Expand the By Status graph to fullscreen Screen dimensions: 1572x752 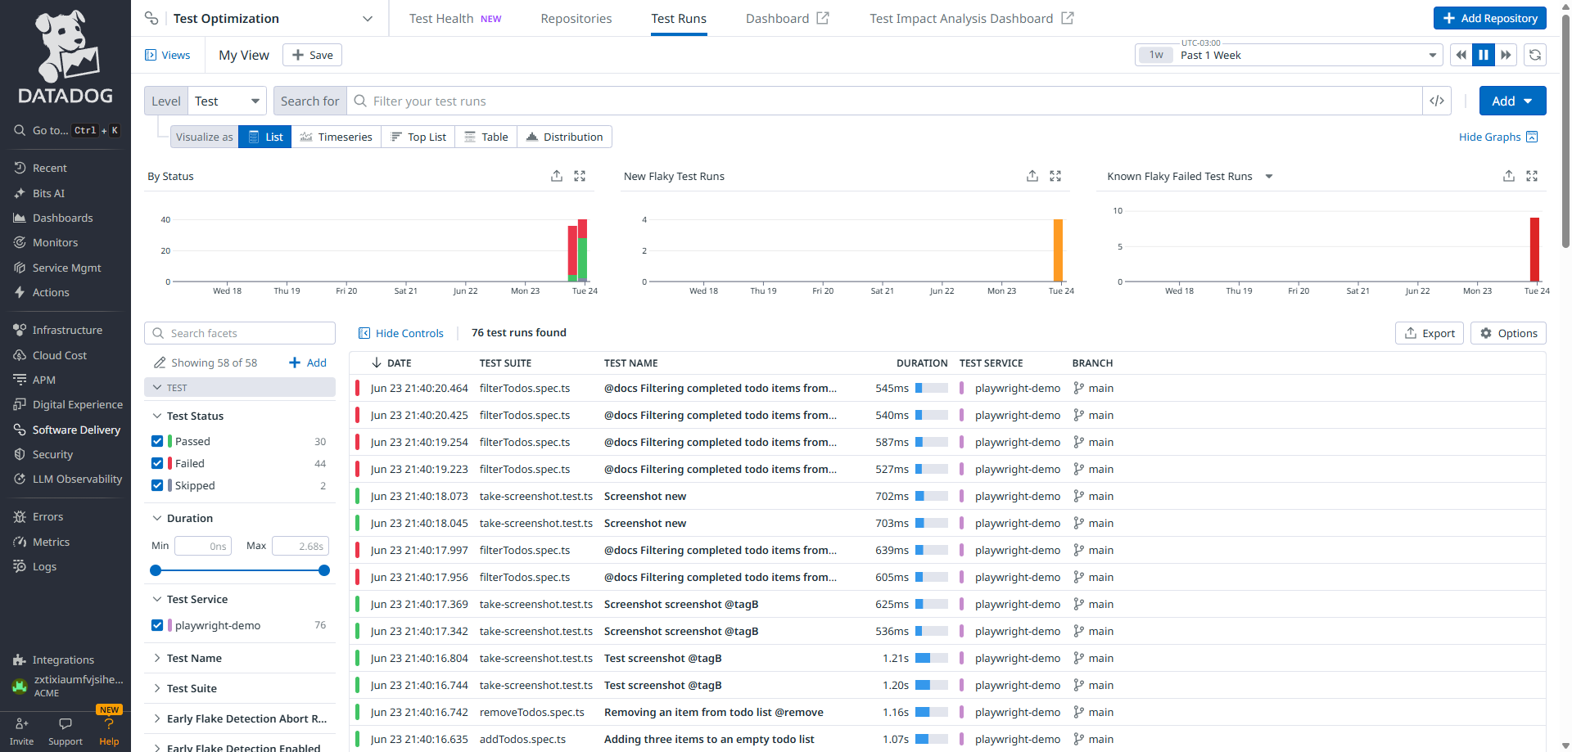[580, 176]
